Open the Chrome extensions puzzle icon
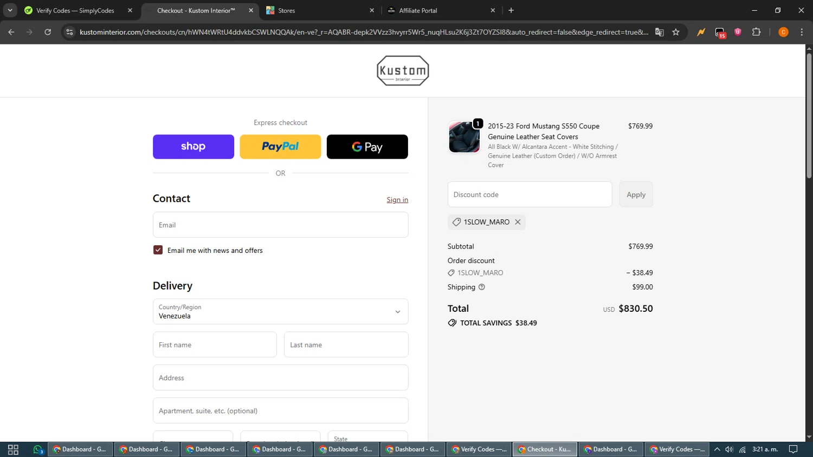 [757, 32]
